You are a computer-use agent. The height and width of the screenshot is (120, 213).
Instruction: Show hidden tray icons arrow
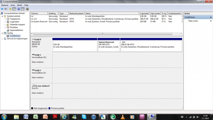186,117
